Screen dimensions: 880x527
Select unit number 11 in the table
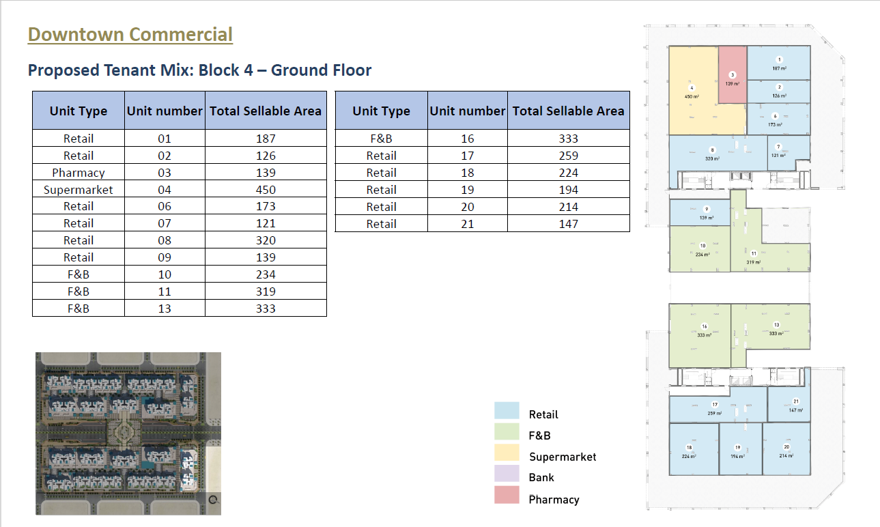pyautogui.click(x=165, y=291)
